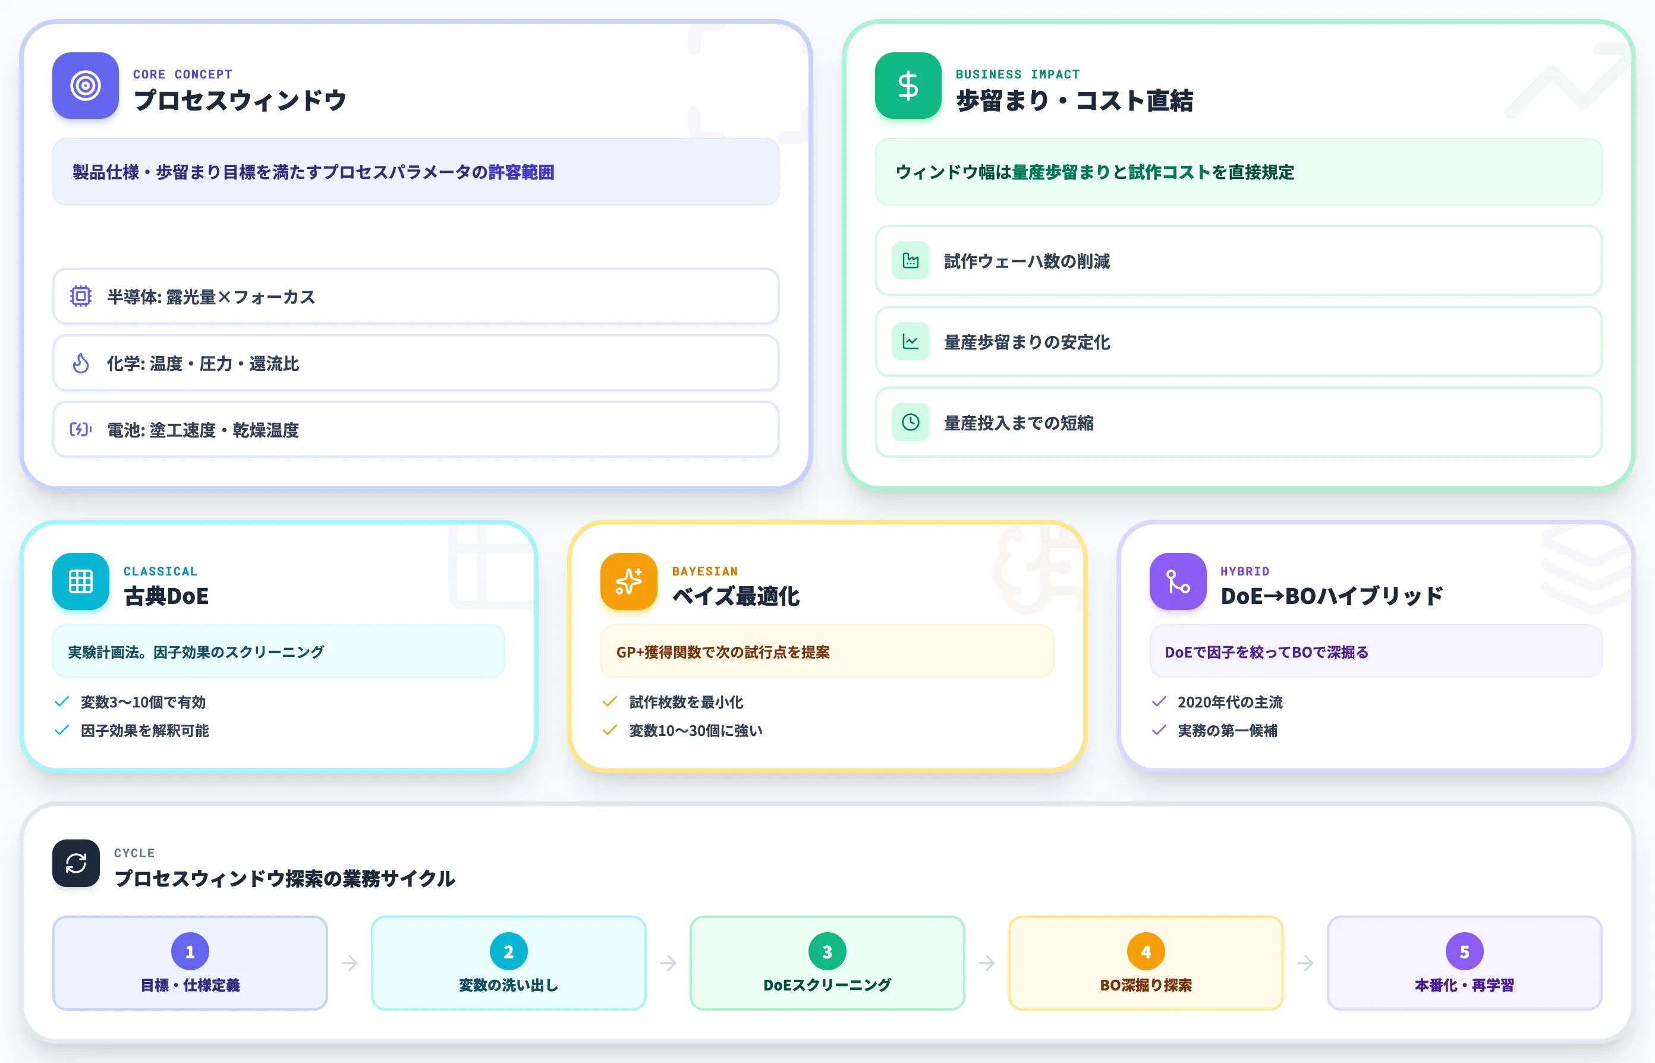Click the DoE→BOハイブリッド heading
This screenshot has height=1063, width=1655.
(1332, 596)
